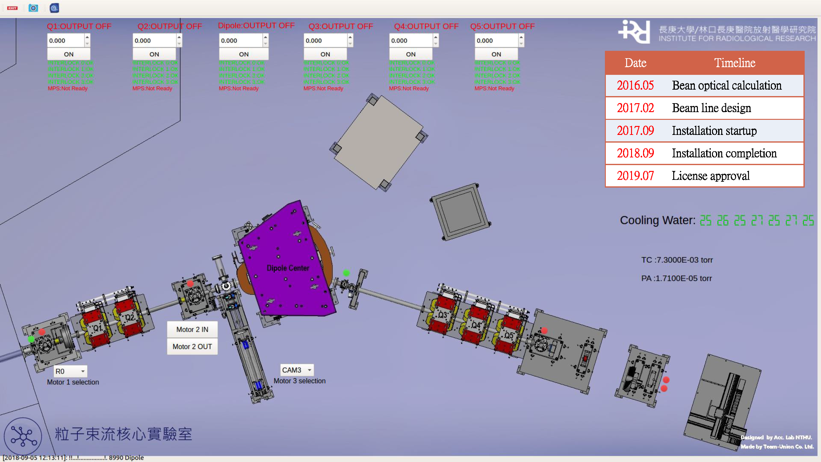
Task: Click the Timeline header in the table
Action: [734, 63]
